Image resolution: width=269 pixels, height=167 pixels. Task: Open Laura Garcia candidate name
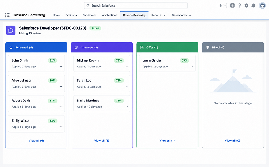point(152,60)
